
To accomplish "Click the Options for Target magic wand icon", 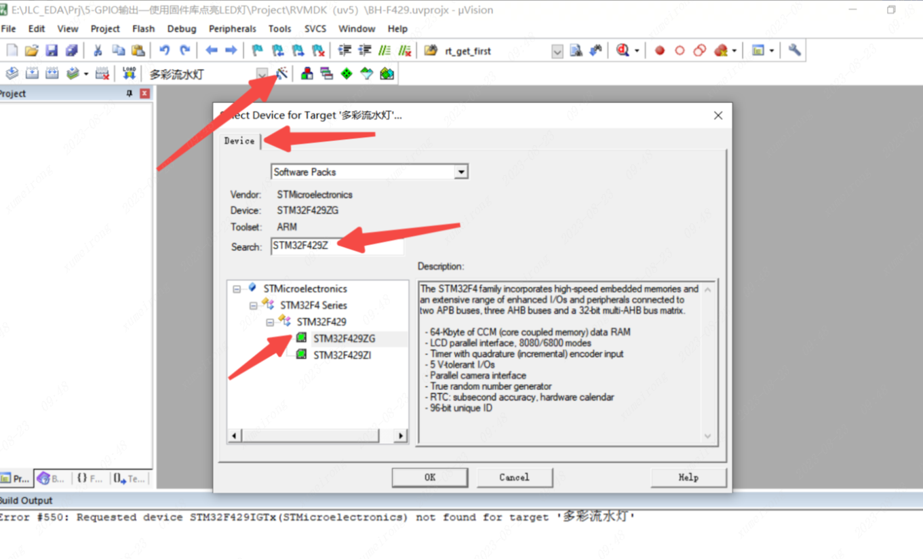I will [x=281, y=73].
